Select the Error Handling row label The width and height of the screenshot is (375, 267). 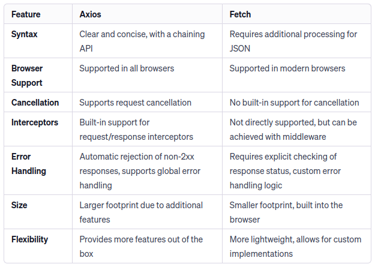(29, 164)
